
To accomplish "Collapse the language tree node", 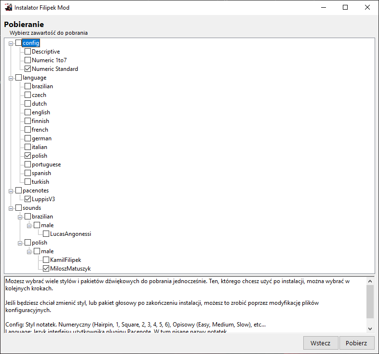I will point(11,78).
